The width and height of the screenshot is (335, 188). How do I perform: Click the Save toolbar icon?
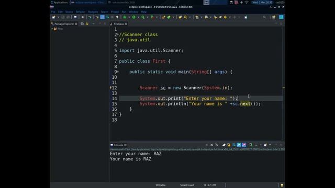coord(63,17)
